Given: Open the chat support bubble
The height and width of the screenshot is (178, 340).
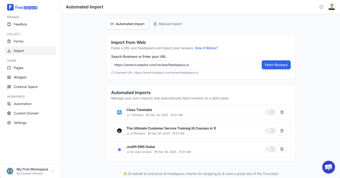Looking at the screenshot, I should 328,167.
